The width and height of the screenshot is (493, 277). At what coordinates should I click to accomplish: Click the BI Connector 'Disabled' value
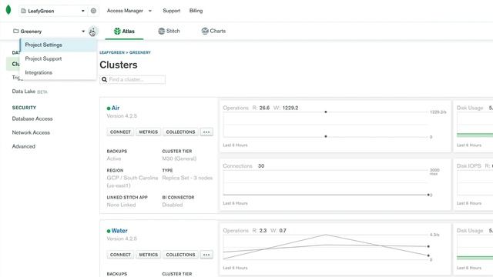(x=173, y=205)
